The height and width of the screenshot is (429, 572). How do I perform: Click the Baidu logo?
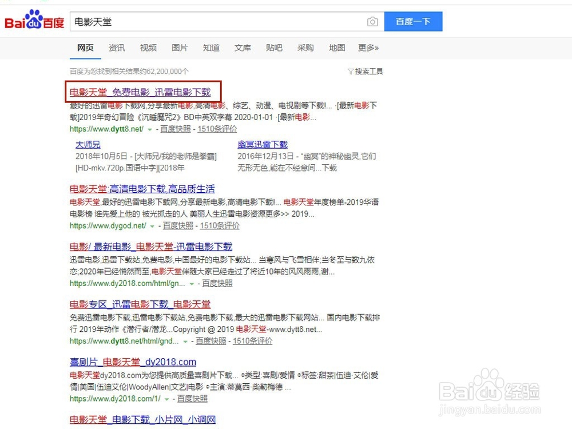click(x=34, y=20)
